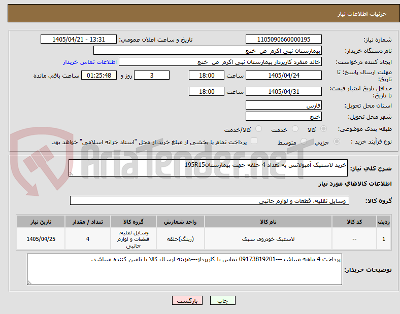Viewport: 400px width, 314px height.
Task: Click the شرح کلی نیاز description textarea
Action: [208, 168]
